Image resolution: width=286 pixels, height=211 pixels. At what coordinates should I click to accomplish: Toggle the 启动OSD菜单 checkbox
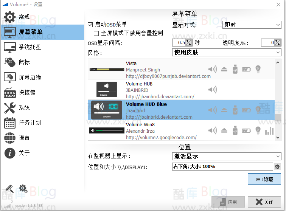90,25
